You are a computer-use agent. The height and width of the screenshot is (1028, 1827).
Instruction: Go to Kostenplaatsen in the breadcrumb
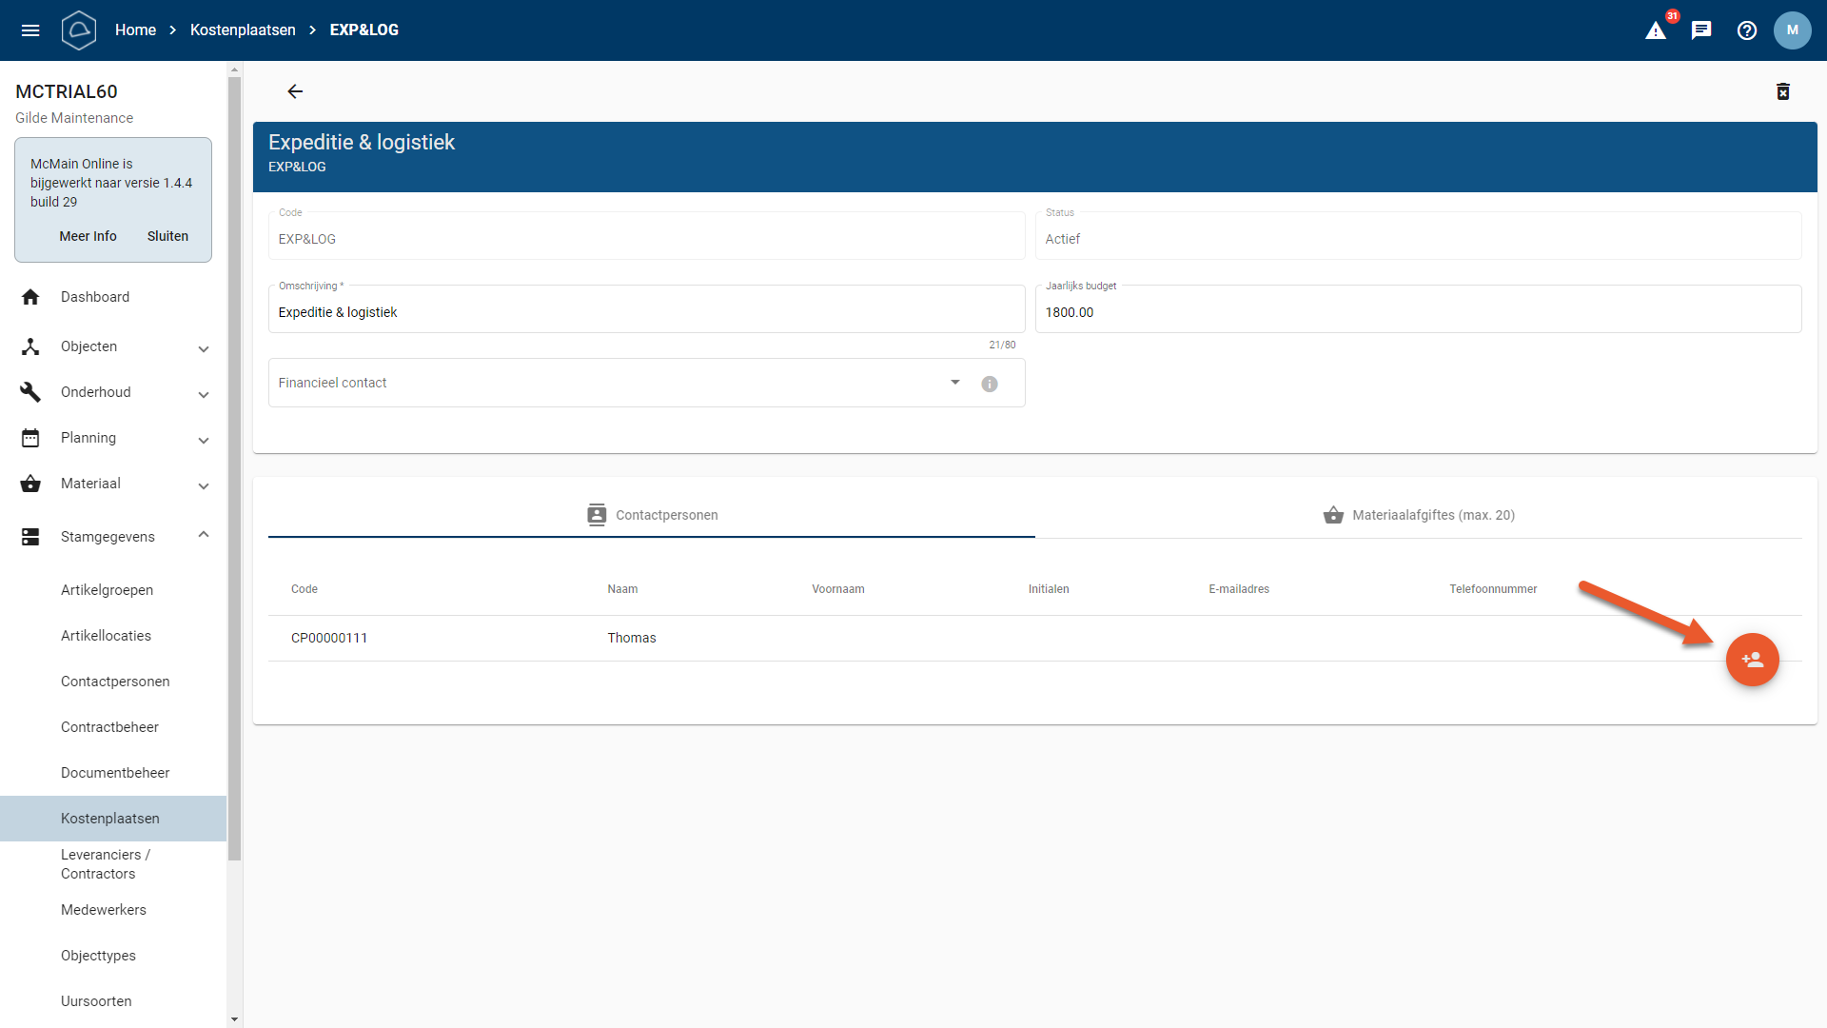(x=243, y=30)
